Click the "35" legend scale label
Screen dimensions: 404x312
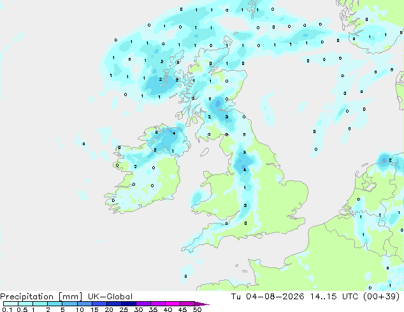tap(153, 309)
